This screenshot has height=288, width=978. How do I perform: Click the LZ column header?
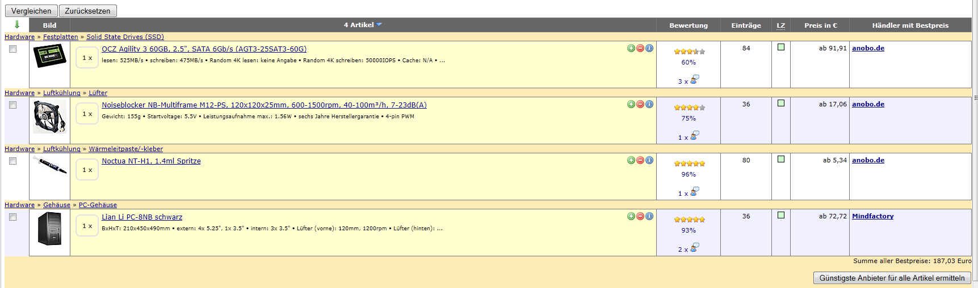tap(781, 25)
